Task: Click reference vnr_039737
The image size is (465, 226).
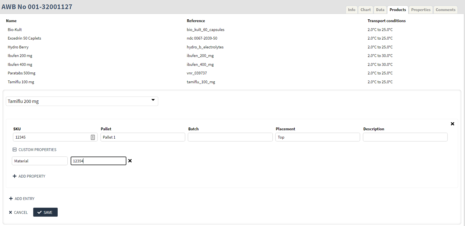Action: 197,73
